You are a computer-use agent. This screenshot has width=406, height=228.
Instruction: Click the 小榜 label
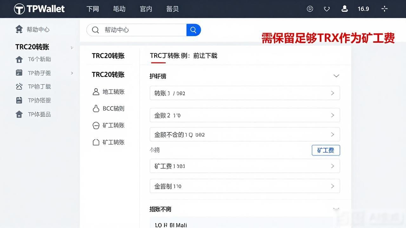click(x=155, y=150)
